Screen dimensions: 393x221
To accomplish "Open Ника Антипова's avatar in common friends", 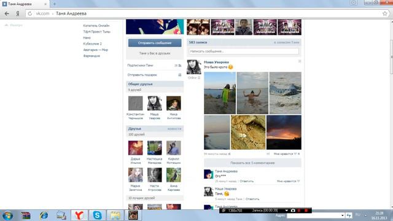I will pyautogui.click(x=173, y=103).
